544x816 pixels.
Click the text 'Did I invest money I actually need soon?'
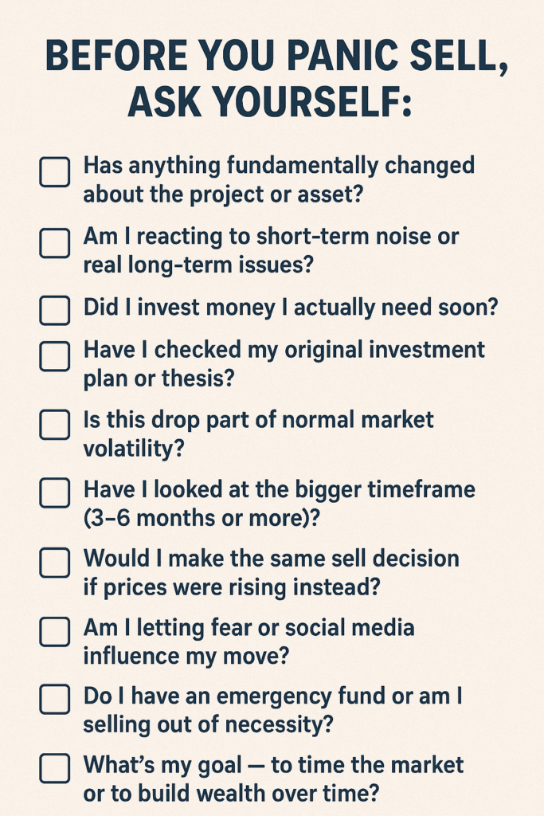[x=291, y=308]
